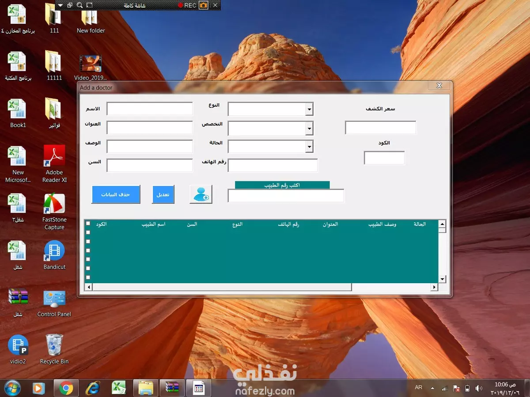
Task: Open the taskbar Excel application
Action: tap(118, 388)
